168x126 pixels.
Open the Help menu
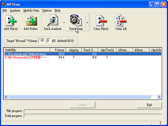point(57,10)
